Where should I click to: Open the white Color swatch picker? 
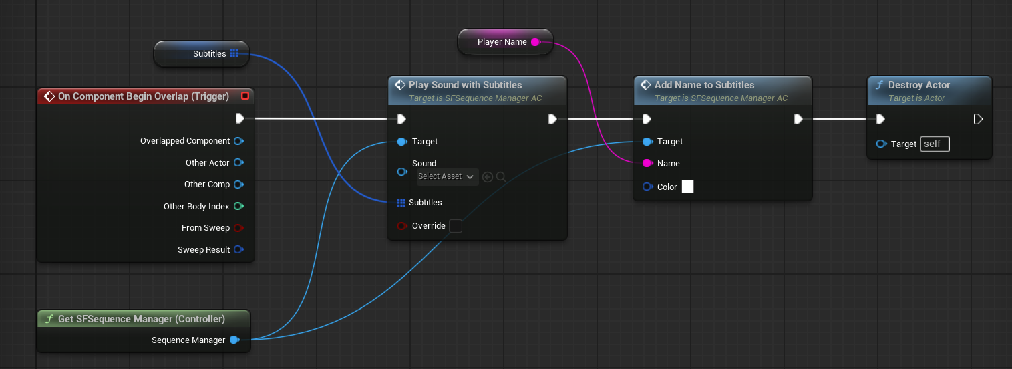(x=687, y=187)
